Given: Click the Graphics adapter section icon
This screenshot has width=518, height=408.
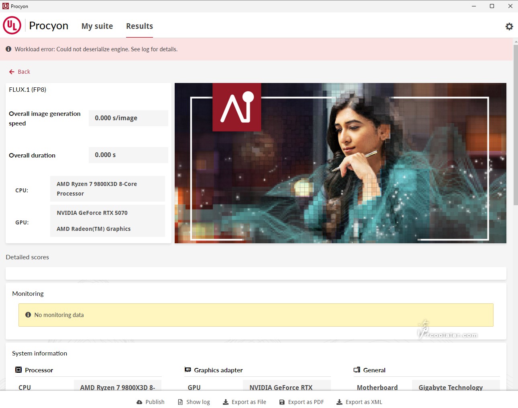Looking at the screenshot, I should coord(188,370).
